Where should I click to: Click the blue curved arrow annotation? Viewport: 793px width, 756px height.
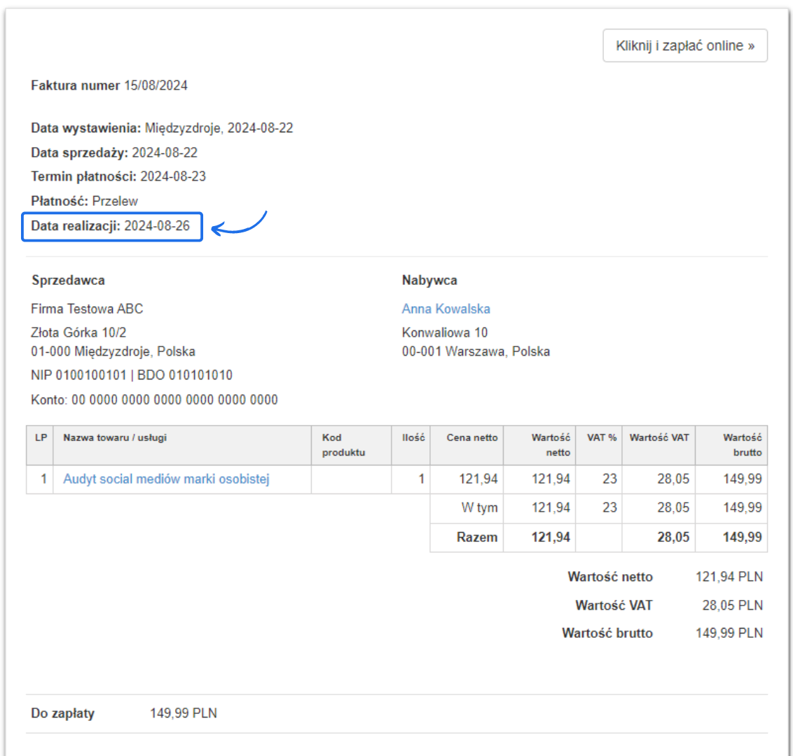click(239, 225)
